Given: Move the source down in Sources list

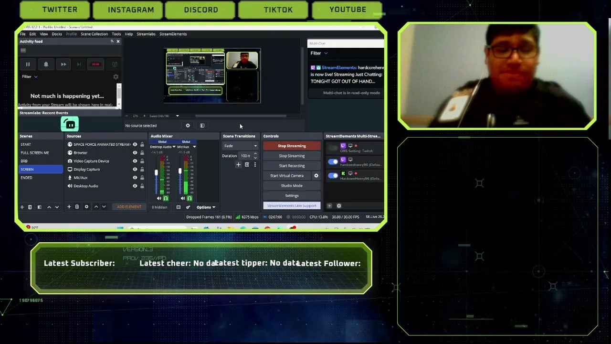Looking at the screenshot, I should click(104, 207).
